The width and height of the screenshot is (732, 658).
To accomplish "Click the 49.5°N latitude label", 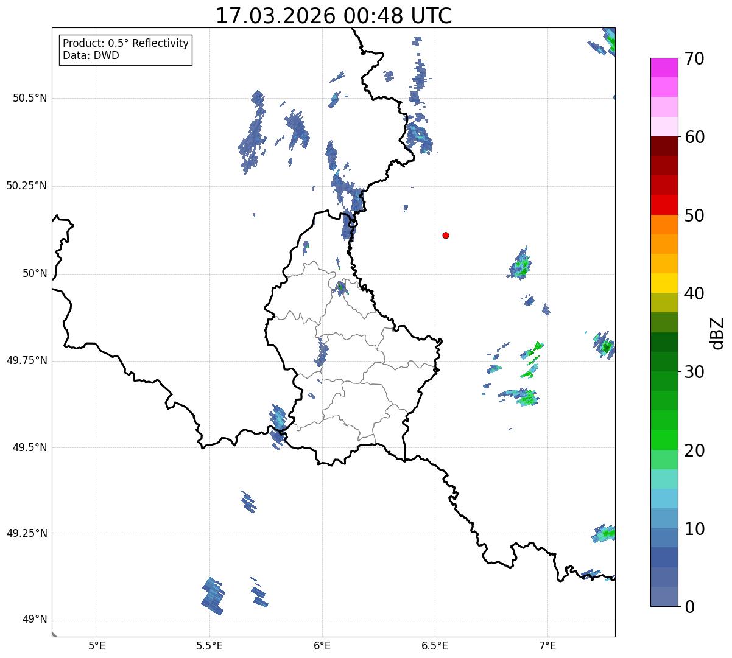I will (x=29, y=447).
